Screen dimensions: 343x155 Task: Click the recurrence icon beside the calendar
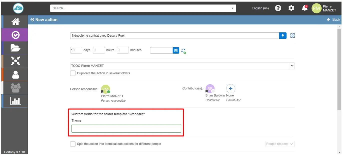pos(183,51)
